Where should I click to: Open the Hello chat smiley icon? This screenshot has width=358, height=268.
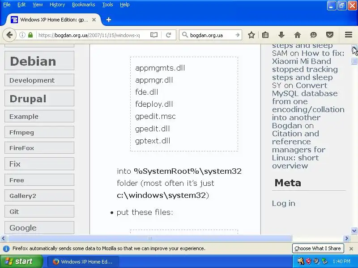pyautogui.click(x=314, y=35)
